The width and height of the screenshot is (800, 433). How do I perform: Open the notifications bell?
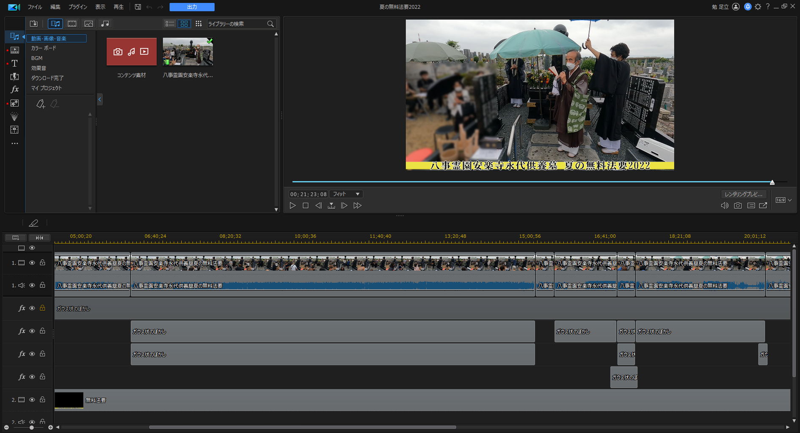coord(748,6)
